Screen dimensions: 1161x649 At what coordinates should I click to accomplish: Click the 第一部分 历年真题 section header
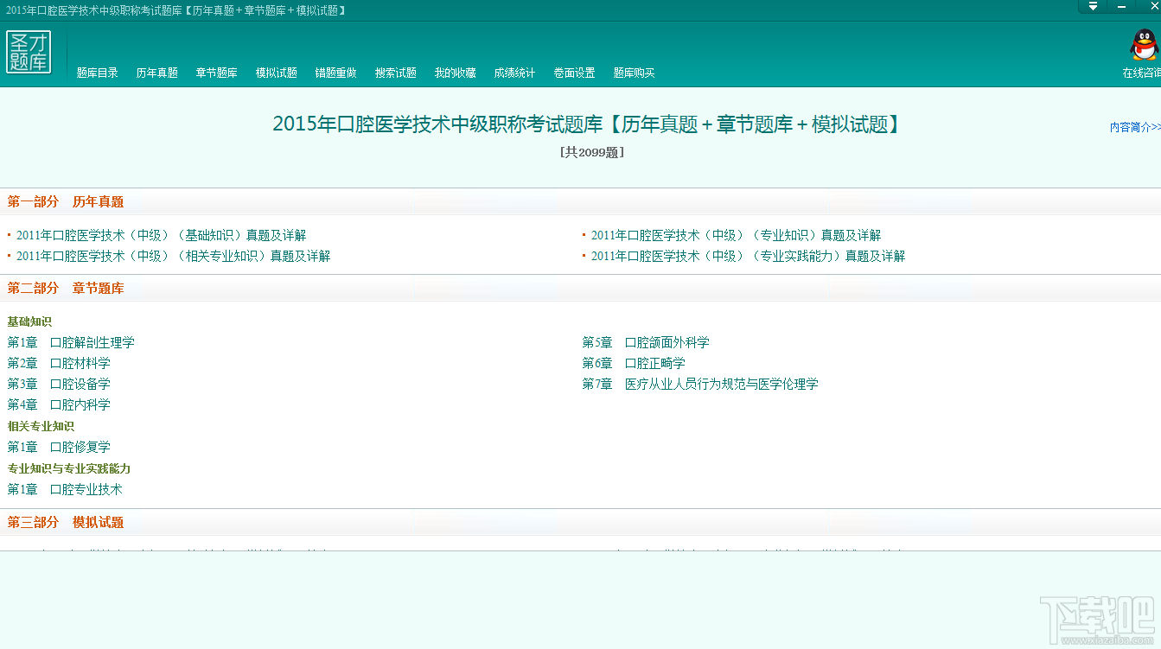(x=66, y=201)
